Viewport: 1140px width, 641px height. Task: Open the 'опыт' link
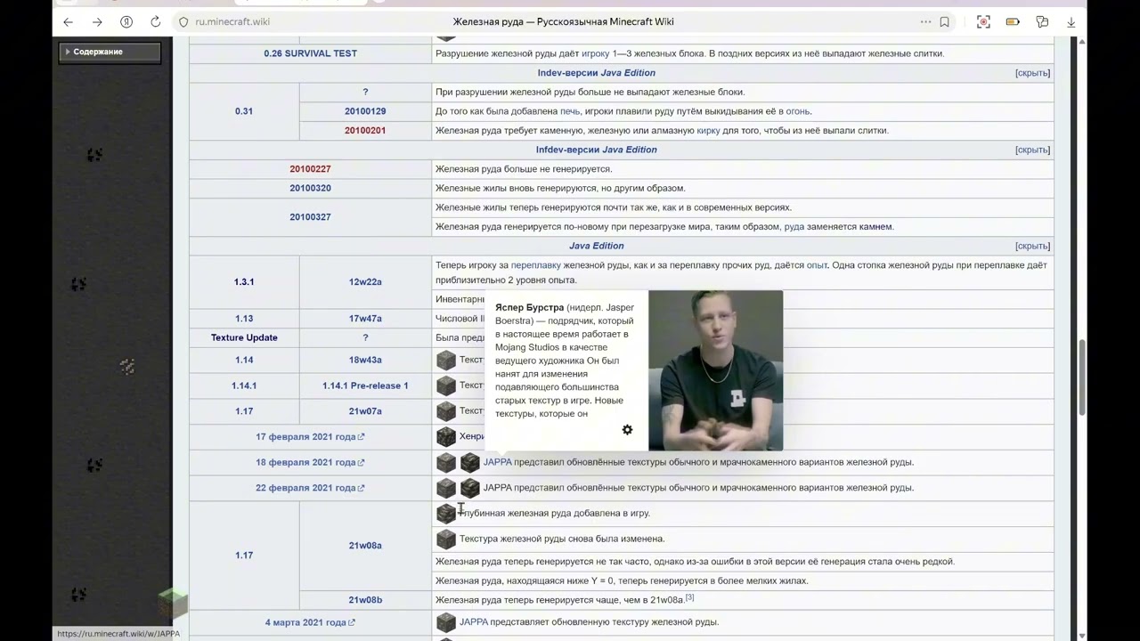click(x=817, y=265)
